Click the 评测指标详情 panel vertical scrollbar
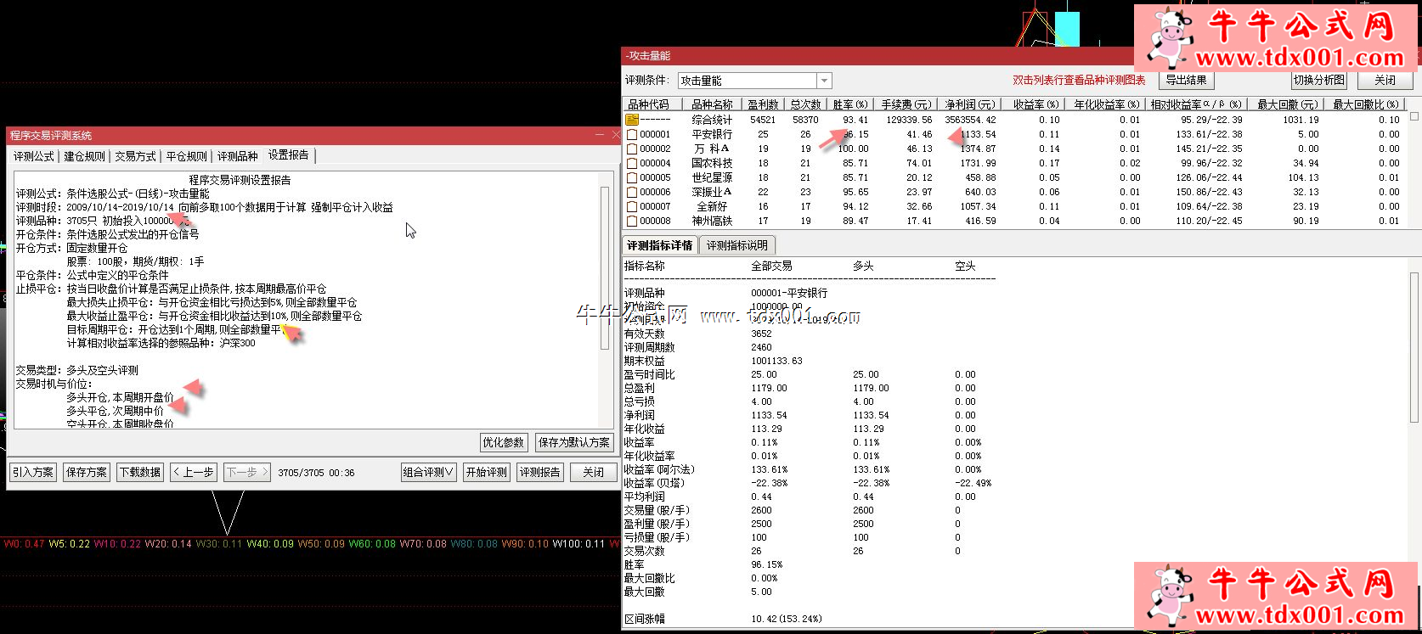The image size is (1422, 634). click(x=1414, y=348)
